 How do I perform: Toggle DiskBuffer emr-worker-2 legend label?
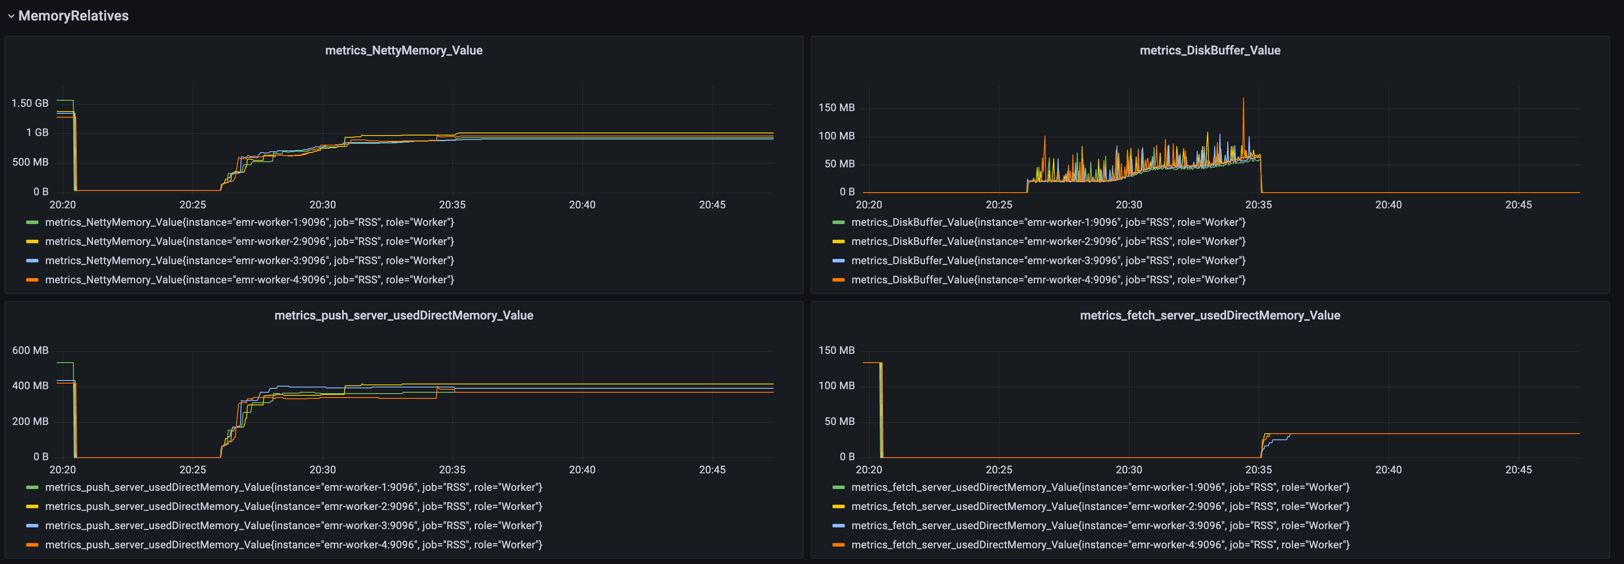(1048, 241)
